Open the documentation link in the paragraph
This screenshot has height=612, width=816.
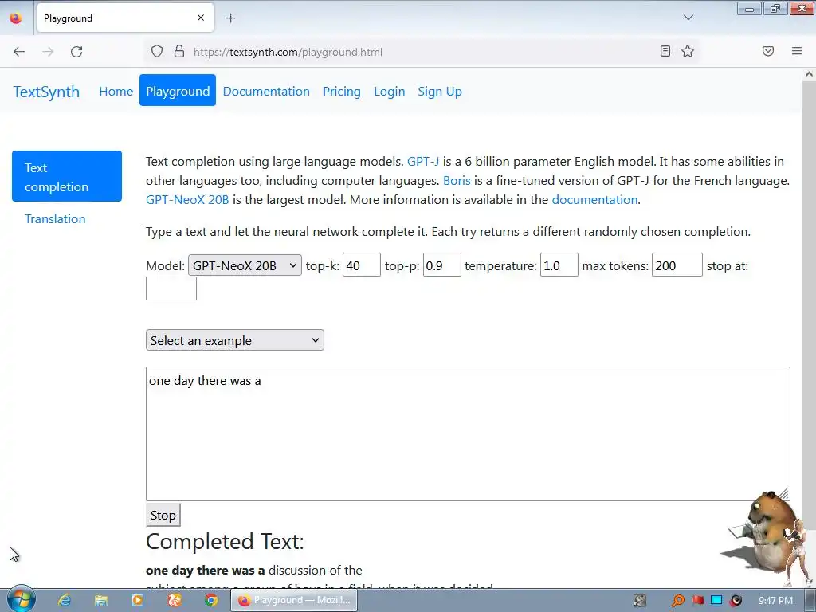pyautogui.click(x=594, y=199)
